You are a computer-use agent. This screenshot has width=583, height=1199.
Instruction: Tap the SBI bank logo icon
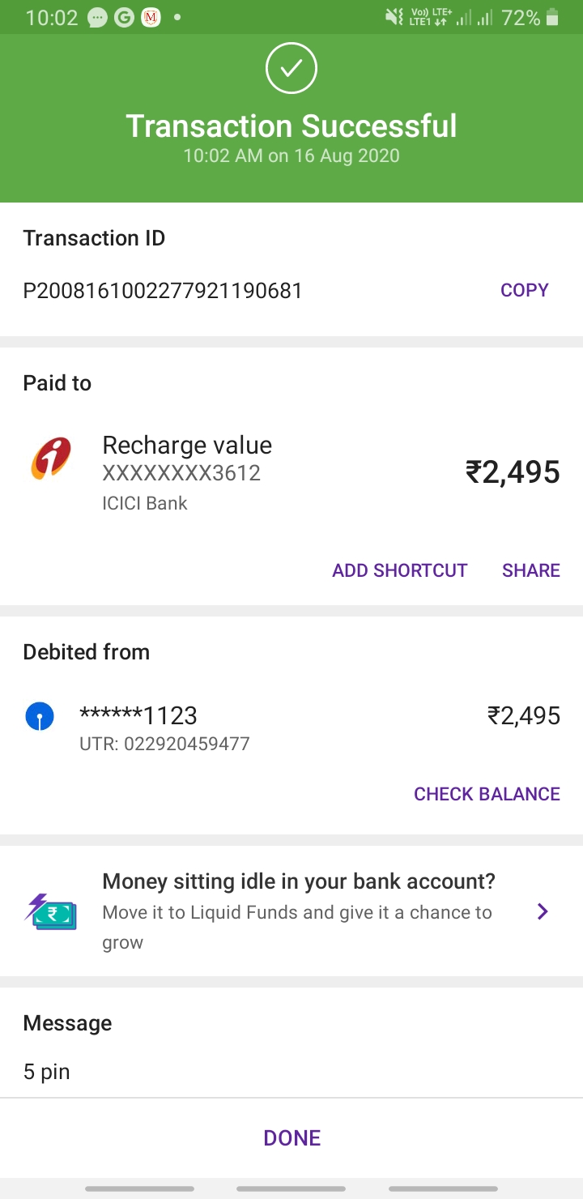[40, 716]
